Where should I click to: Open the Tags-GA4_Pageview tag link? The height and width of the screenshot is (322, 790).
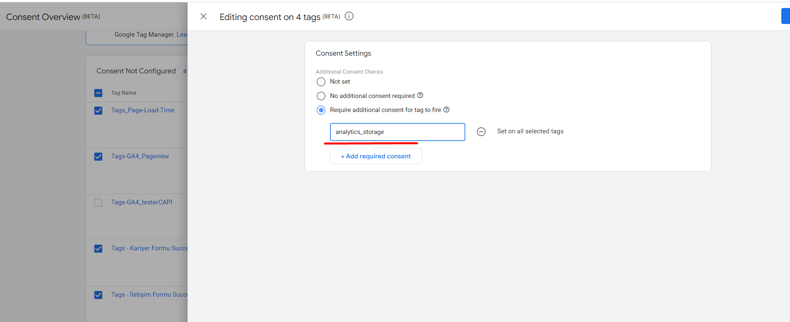click(x=140, y=156)
